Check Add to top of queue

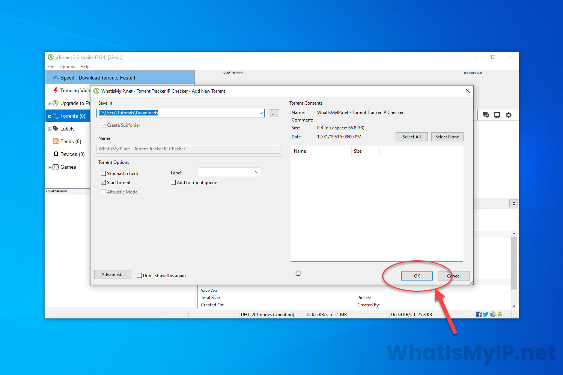click(173, 183)
